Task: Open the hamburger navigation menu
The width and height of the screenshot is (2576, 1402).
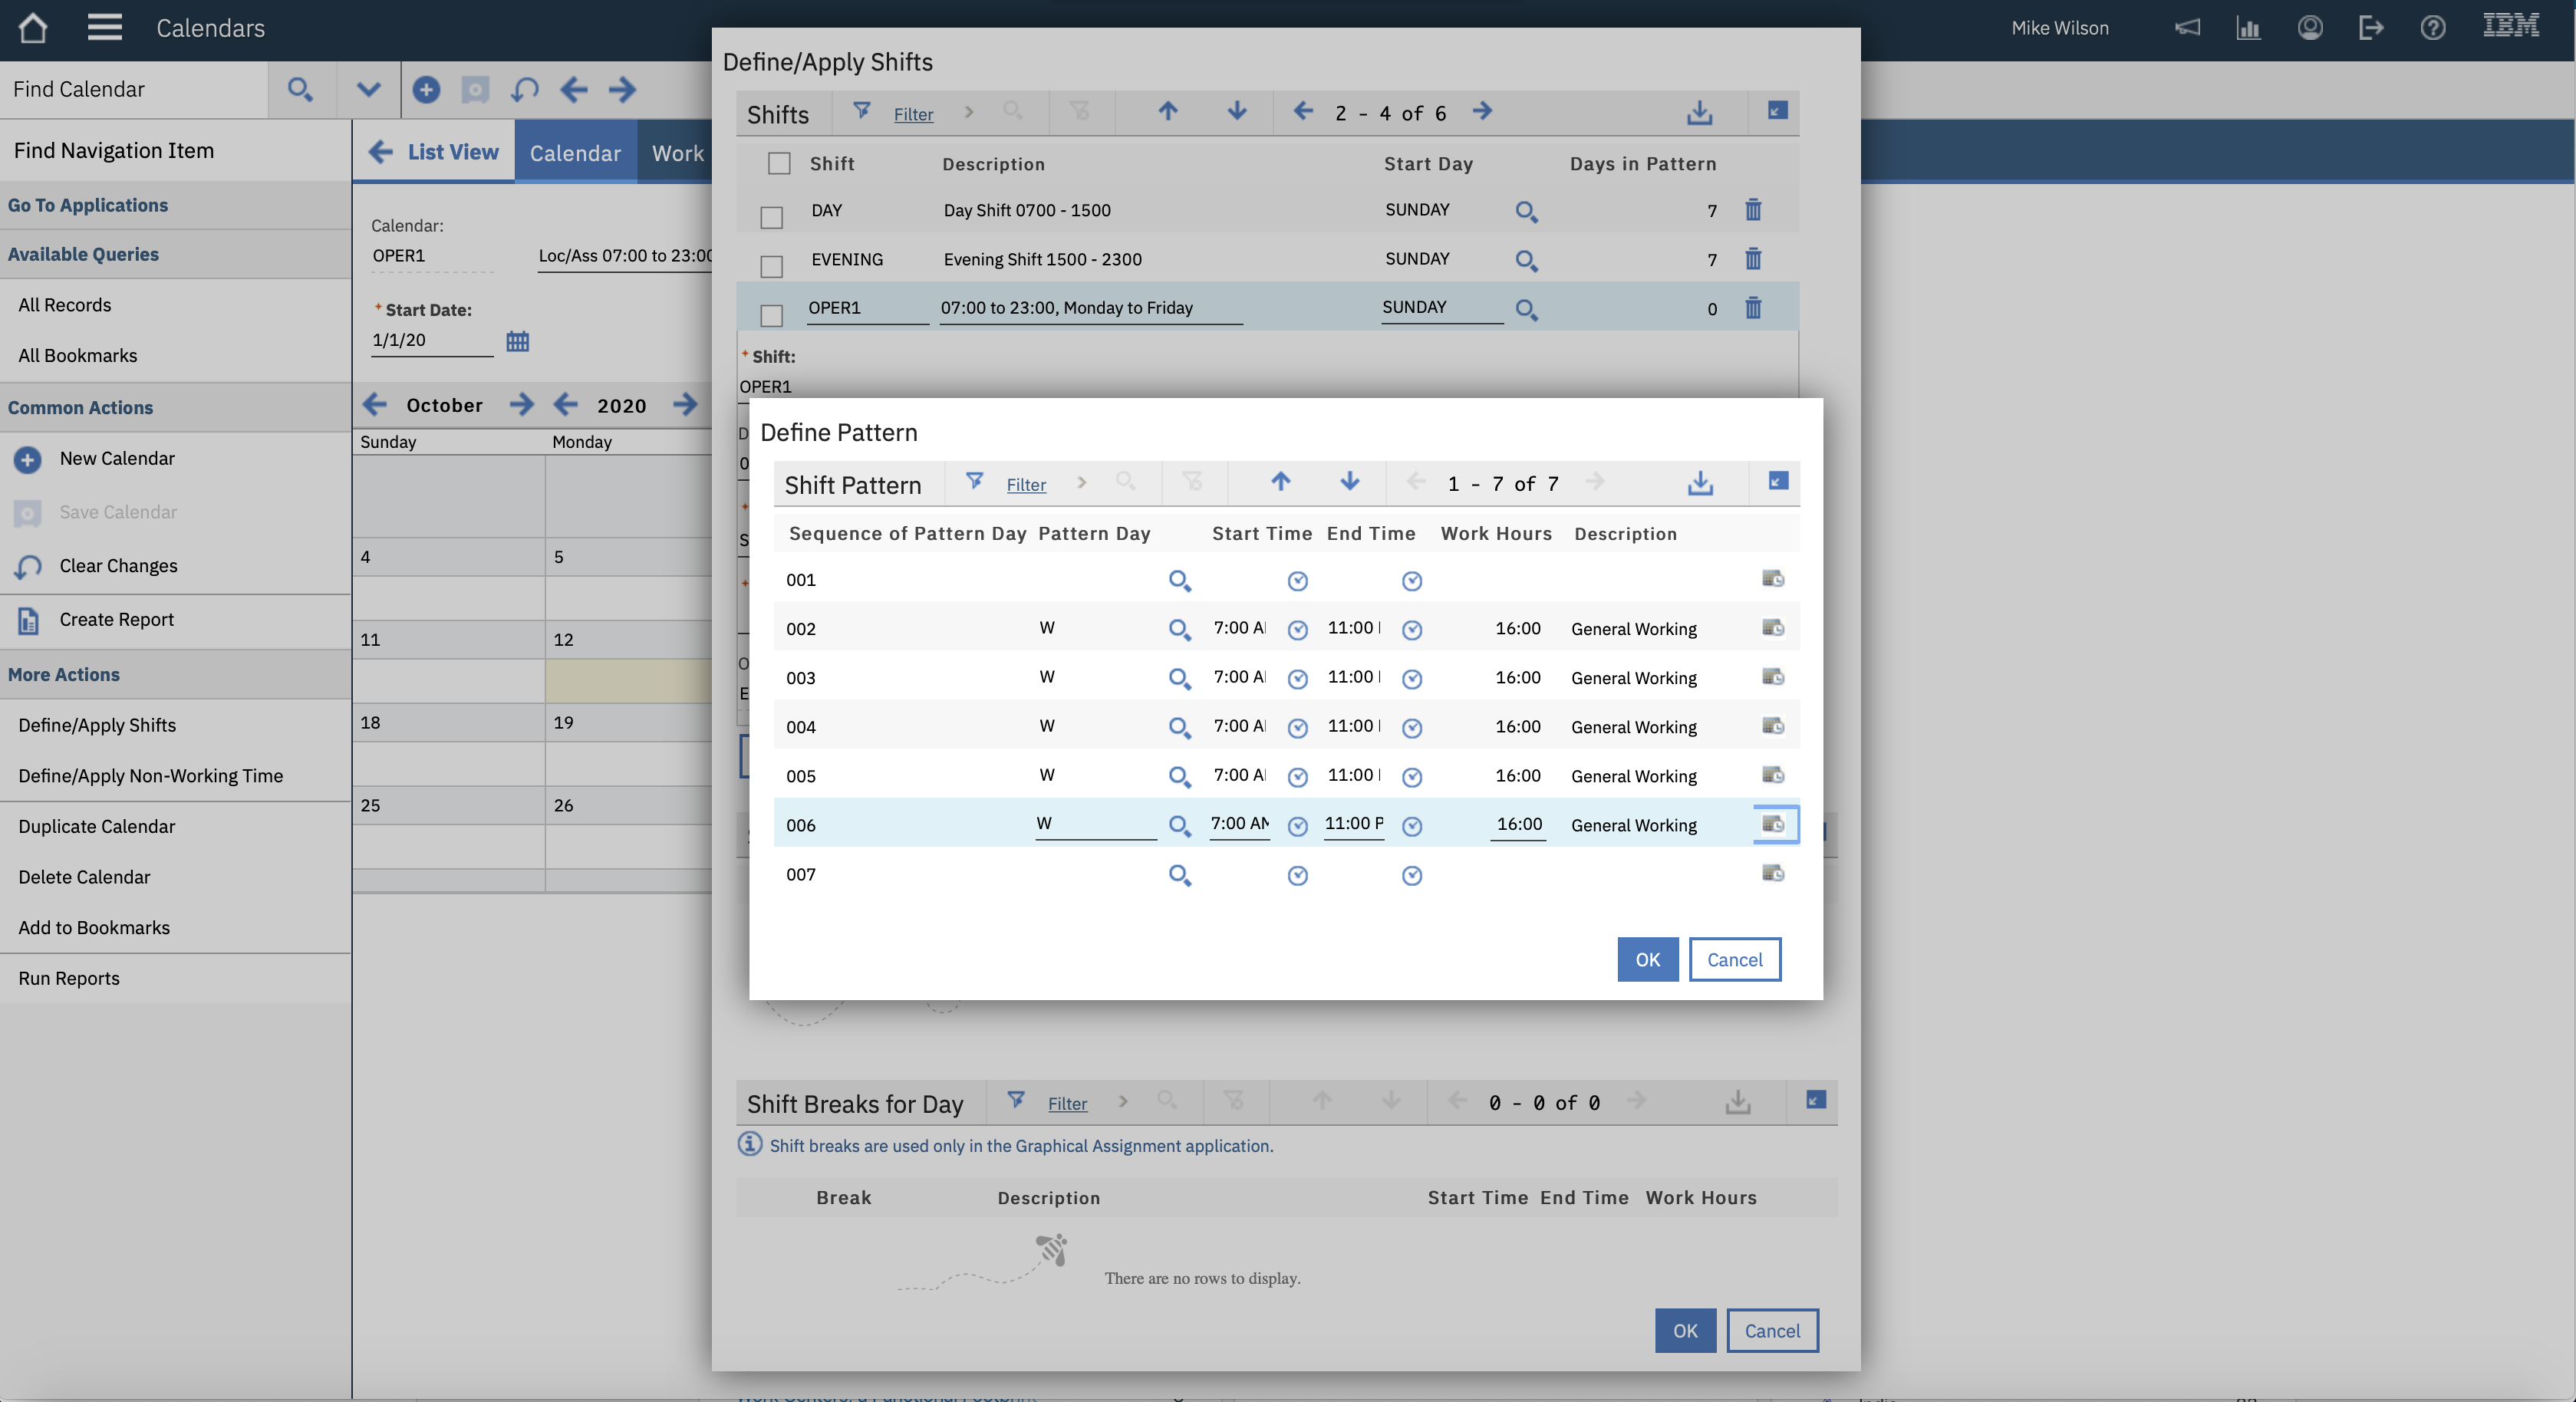Action: 104,27
